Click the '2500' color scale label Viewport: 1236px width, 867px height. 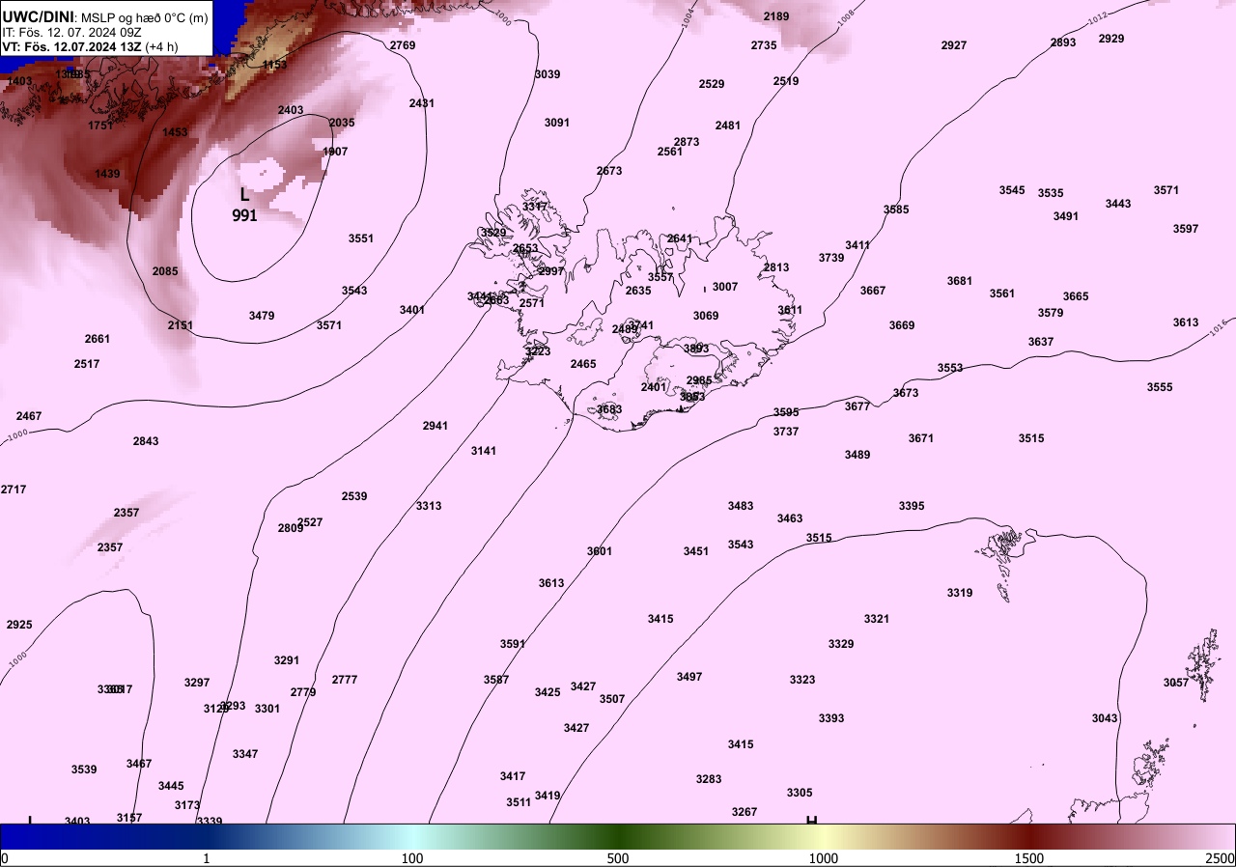[1220, 858]
